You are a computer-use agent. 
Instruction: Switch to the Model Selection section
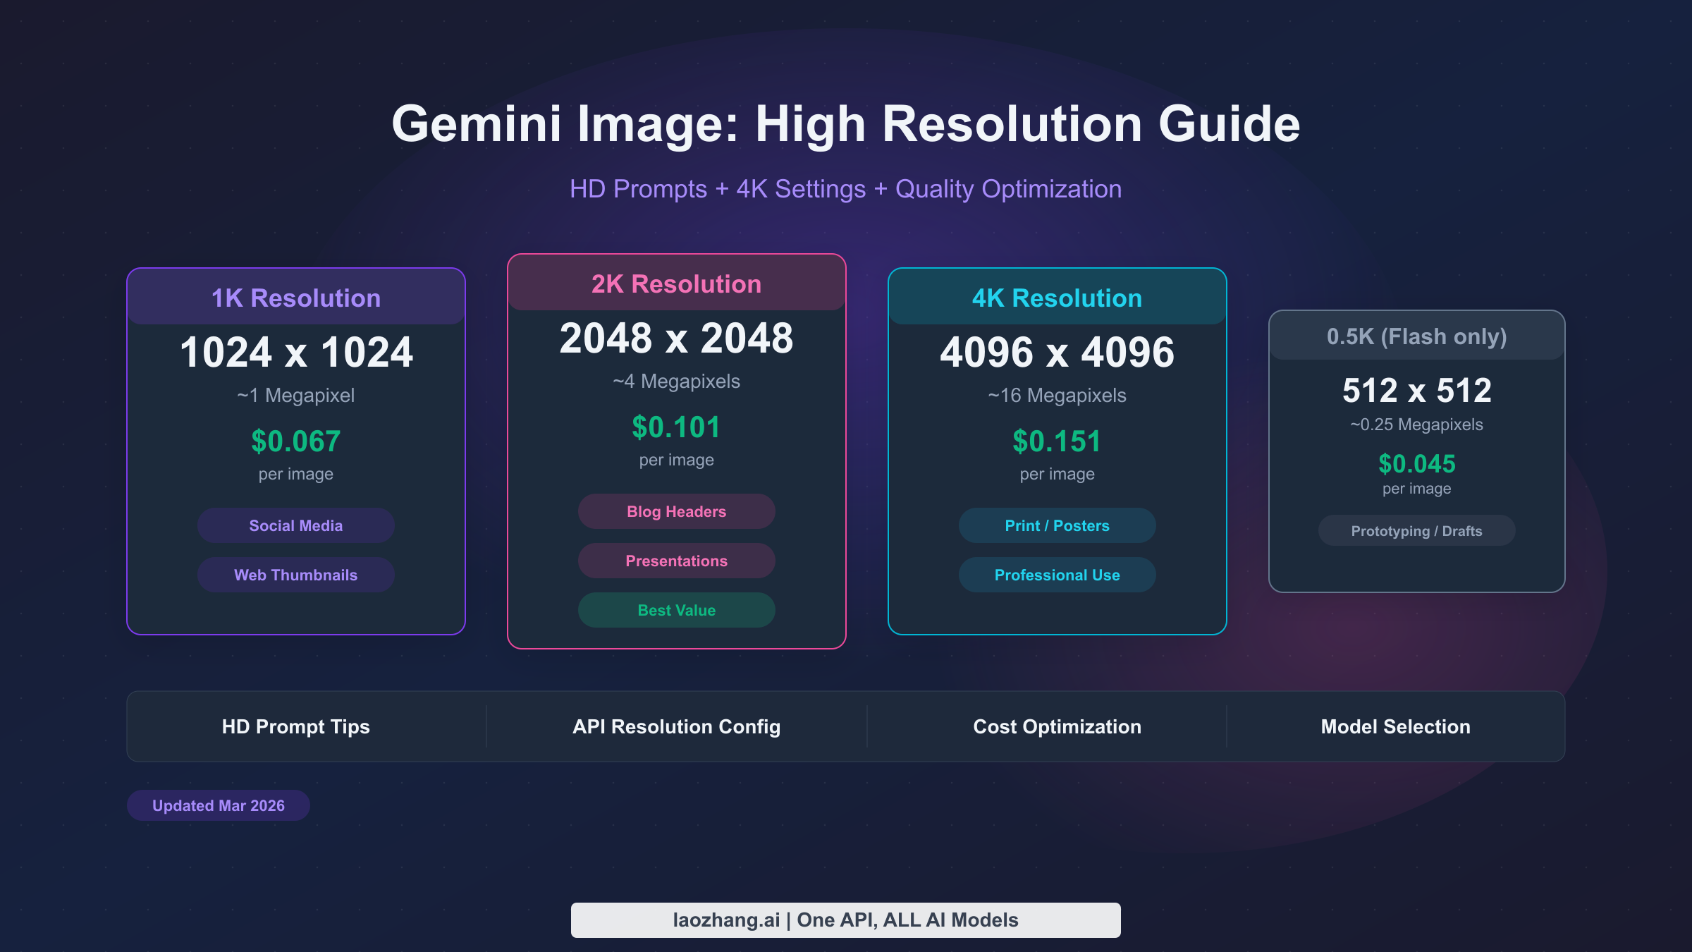1394,726
